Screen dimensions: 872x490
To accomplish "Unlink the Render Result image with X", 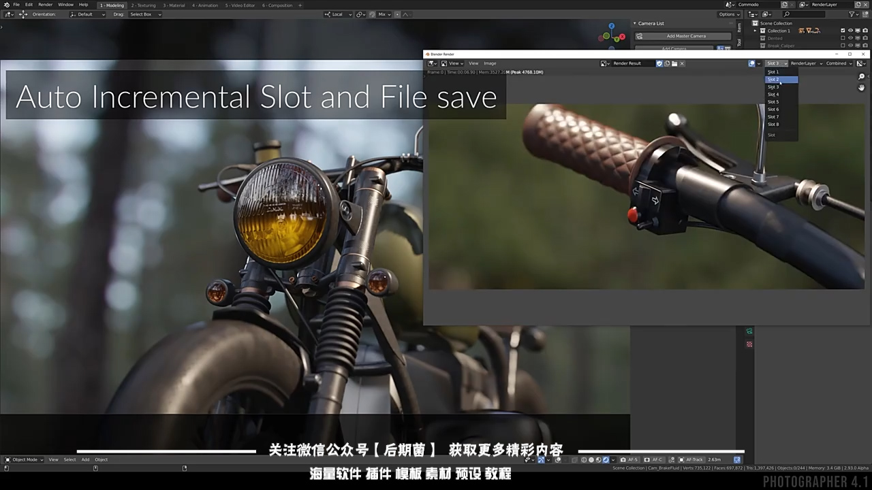I will point(682,63).
